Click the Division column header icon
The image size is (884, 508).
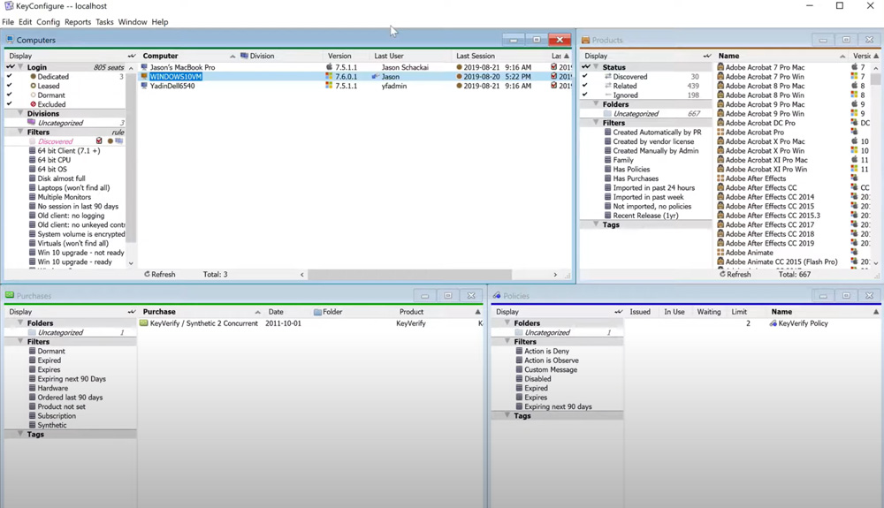coord(244,56)
